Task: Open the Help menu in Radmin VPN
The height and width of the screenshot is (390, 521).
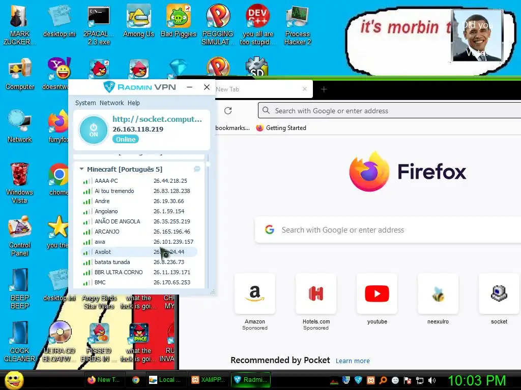Action: 134,103
